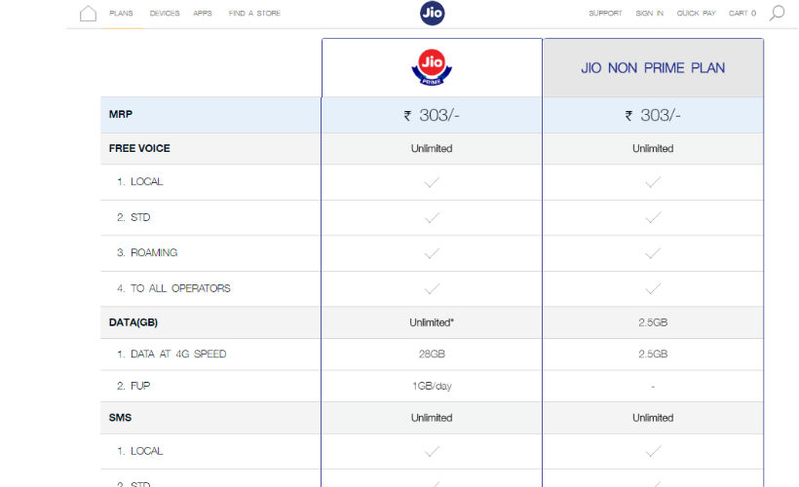Click Prime checkmark in Free Voice STD row
This screenshot has width=799, height=487.
pyautogui.click(x=432, y=217)
